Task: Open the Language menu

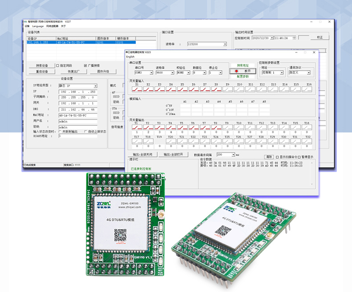Action: point(38,26)
